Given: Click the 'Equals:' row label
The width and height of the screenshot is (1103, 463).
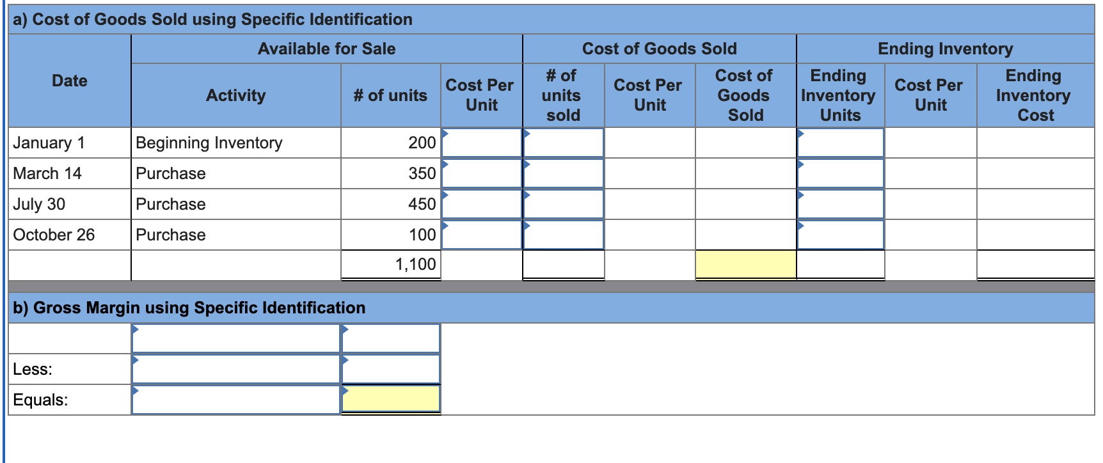Looking at the screenshot, I should click(40, 400).
